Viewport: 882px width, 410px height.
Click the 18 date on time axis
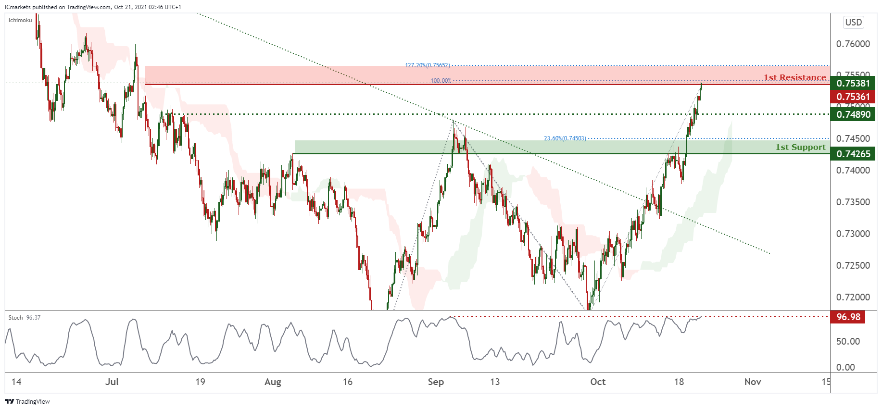[679, 382]
